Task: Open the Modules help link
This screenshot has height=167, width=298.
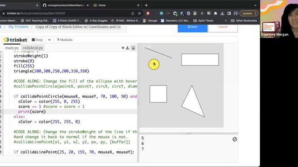Action: click(65, 40)
